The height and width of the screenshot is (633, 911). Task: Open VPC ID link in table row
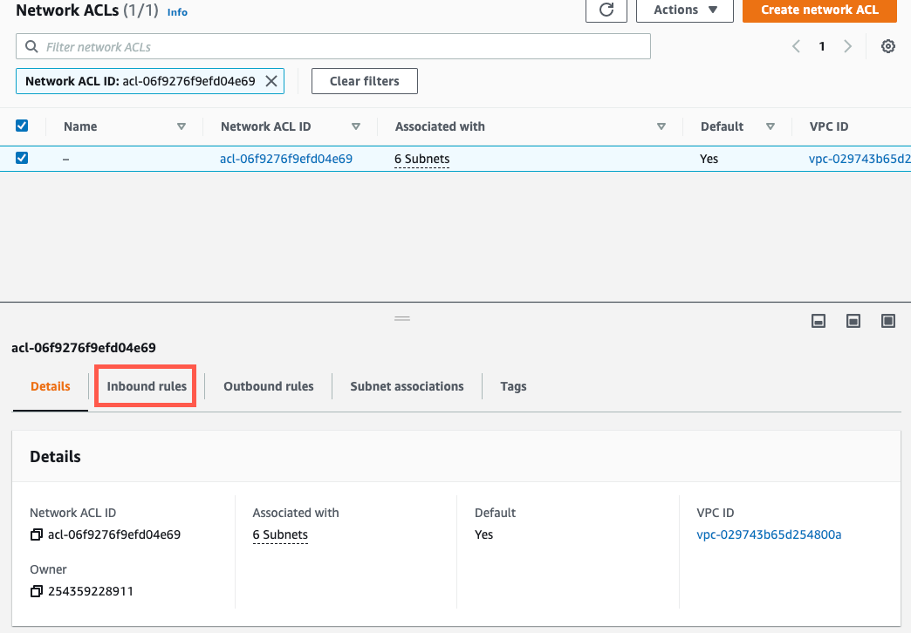click(x=860, y=159)
